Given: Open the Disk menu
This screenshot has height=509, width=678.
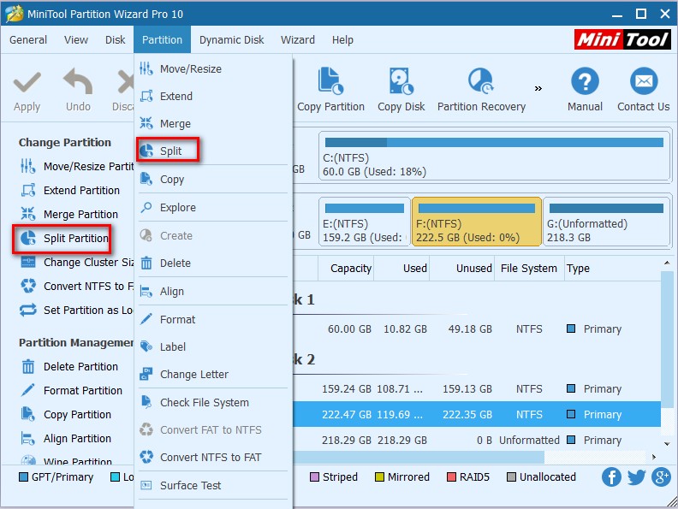Looking at the screenshot, I should (x=115, y=39).
